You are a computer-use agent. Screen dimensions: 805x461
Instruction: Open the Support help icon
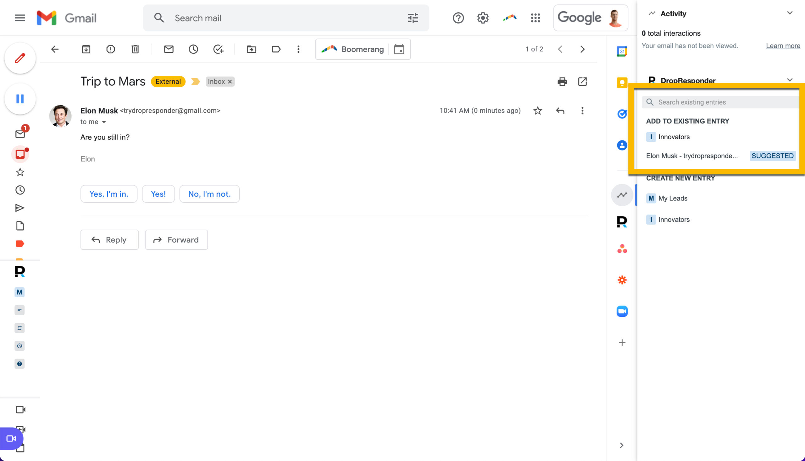pos(458,18)
